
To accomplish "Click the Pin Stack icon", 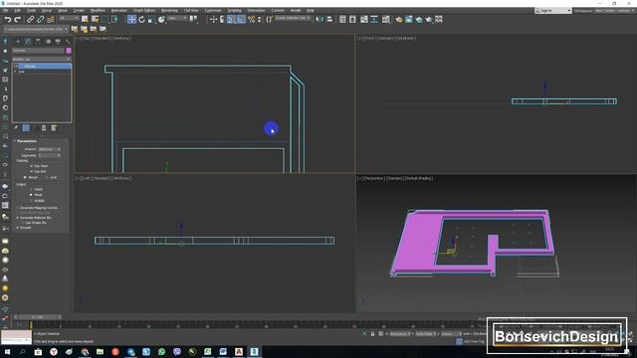I will (x=16, y=128).
